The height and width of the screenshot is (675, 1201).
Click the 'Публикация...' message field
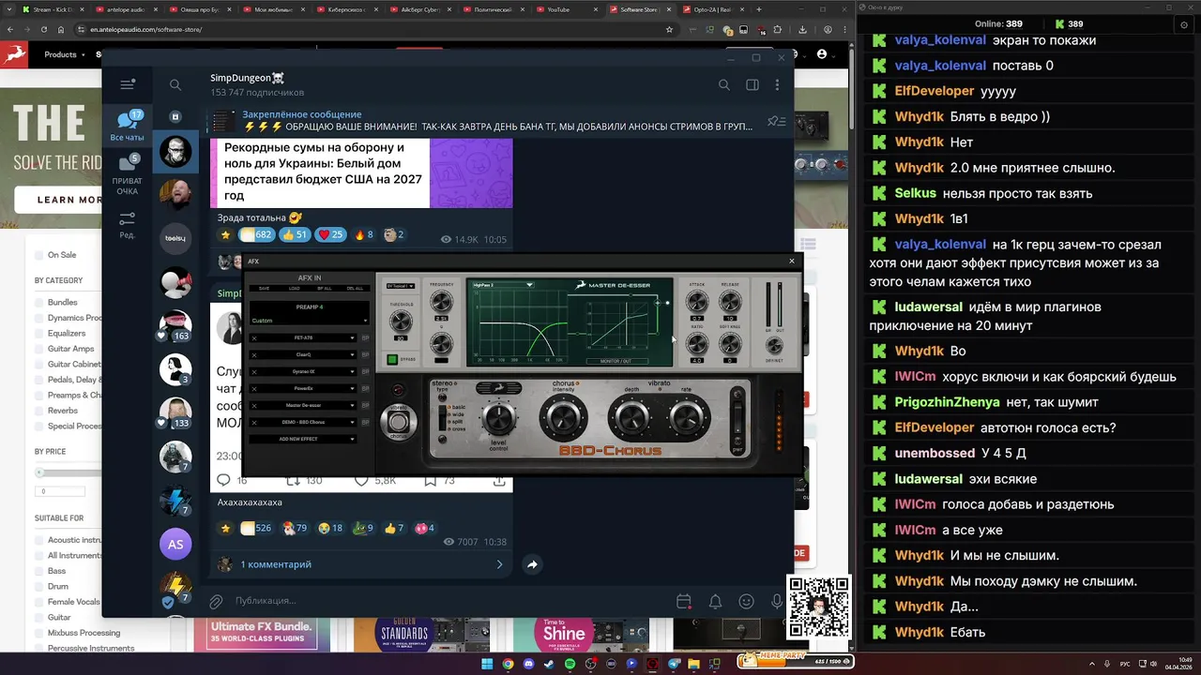pos(448,601)
